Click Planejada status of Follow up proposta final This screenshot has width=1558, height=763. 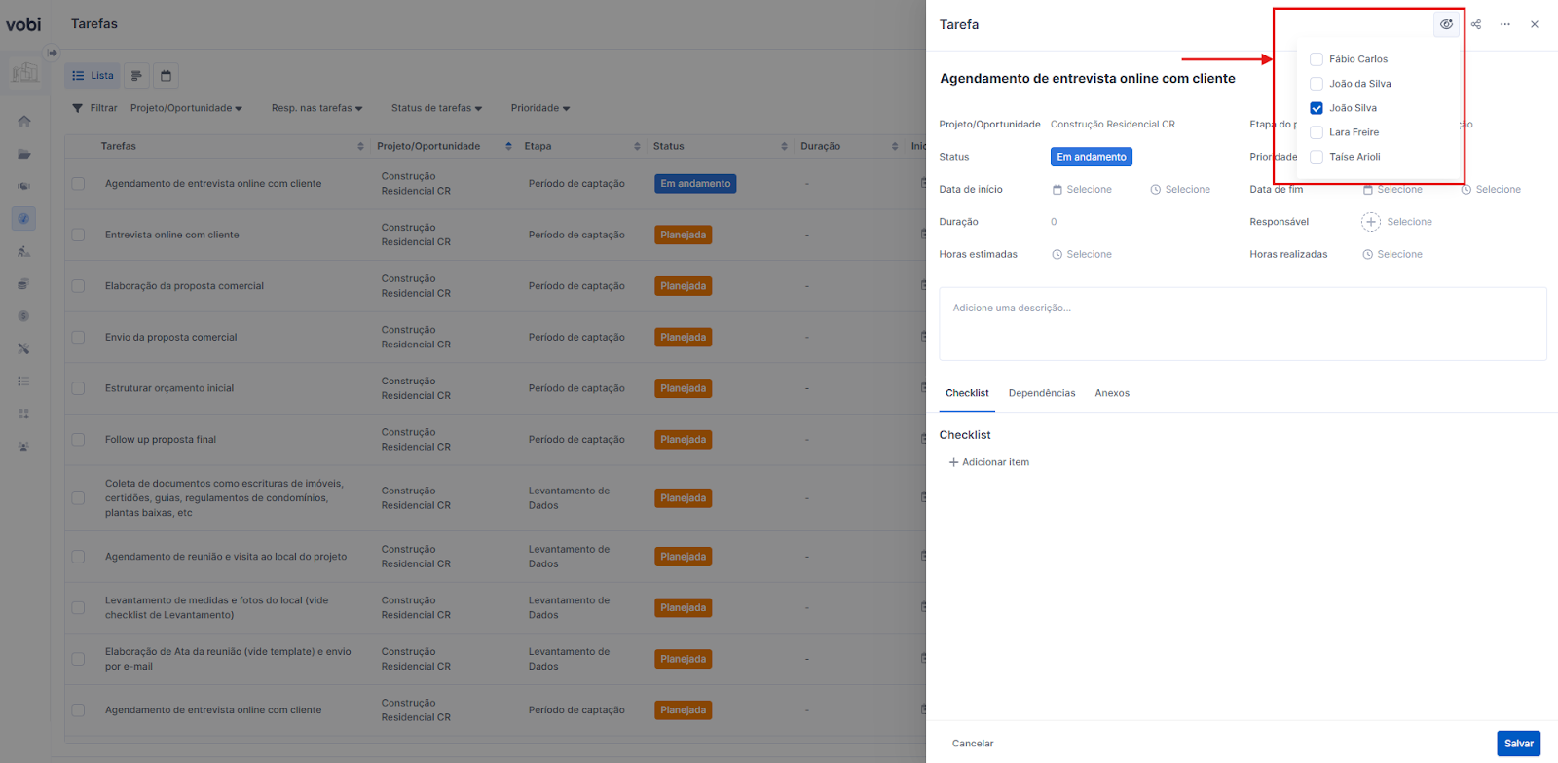[684, 440]
